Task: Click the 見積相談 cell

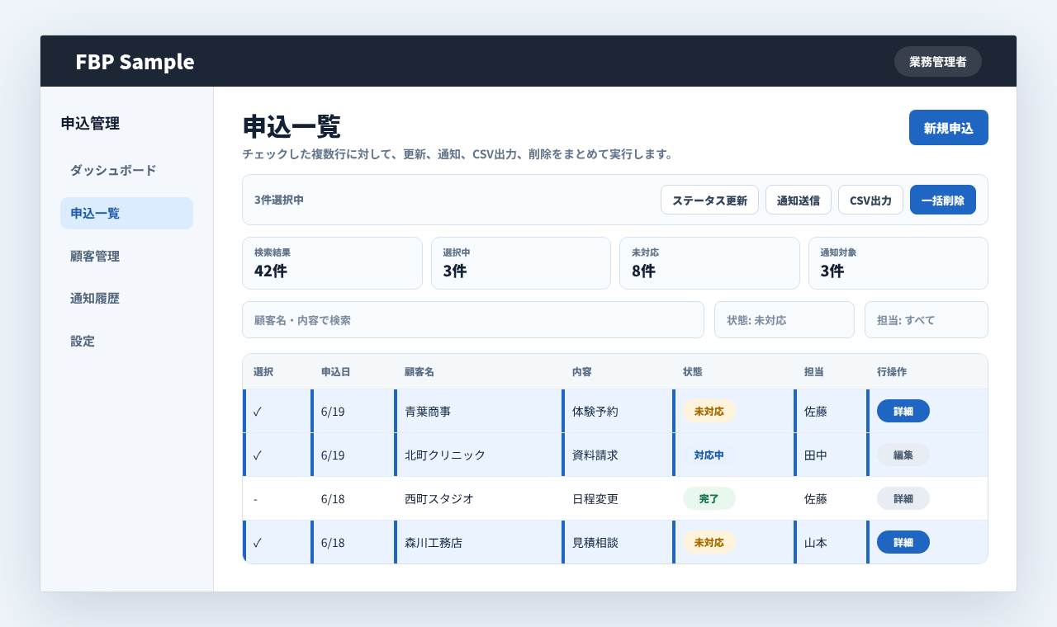Action: point(595,542)
